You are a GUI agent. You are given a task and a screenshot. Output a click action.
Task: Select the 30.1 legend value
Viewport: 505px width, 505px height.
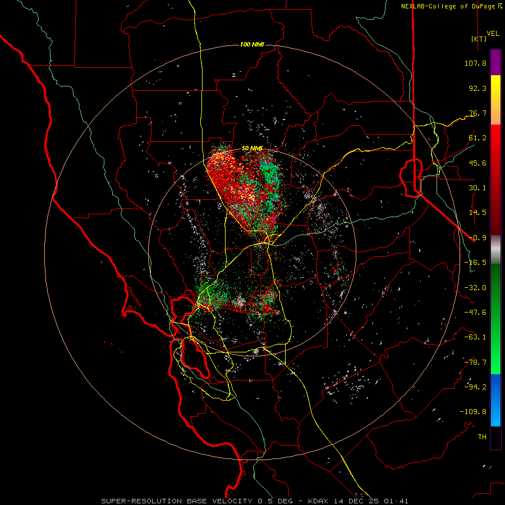tap(478, 188)
